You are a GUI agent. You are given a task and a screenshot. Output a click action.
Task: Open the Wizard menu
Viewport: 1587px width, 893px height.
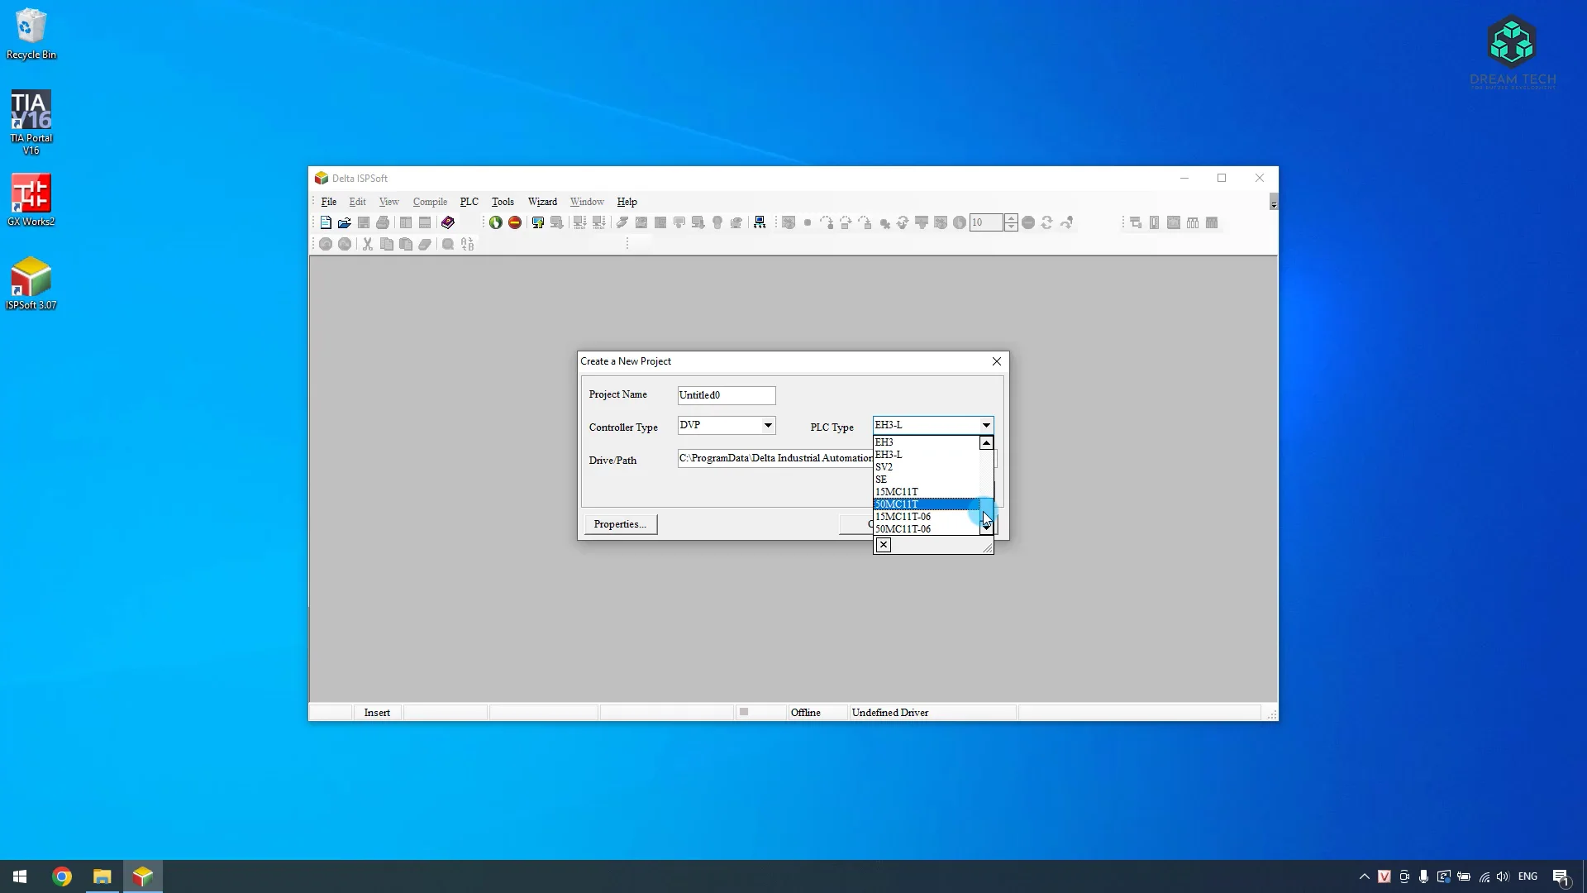click(541, 201)
